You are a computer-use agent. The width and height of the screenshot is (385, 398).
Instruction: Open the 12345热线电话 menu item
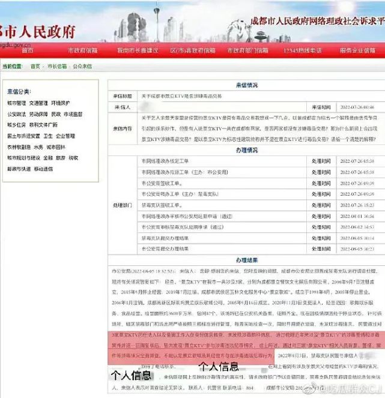[x=303, y=50]
